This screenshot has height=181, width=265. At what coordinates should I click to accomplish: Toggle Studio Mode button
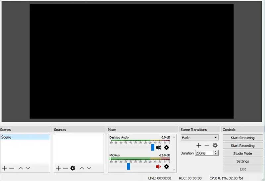(242, 154)
